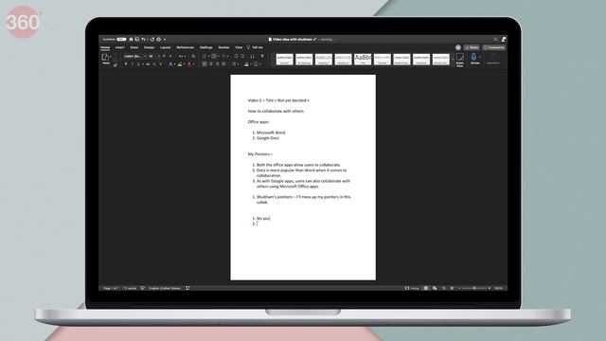The image size is (606, 341).
Task: Apply bulleted list formatting
Action: pos(205,56)
